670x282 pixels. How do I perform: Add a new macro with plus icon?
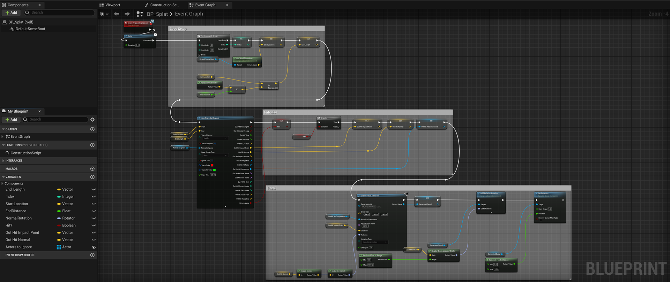pyautogui.click(x=92, y=169)
